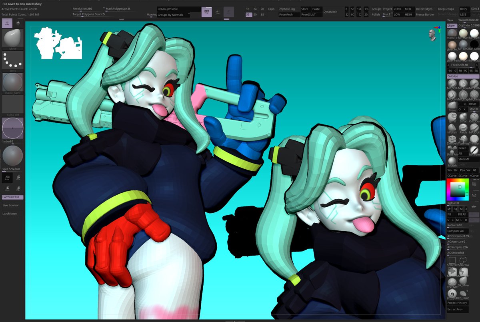Image resolution: width=480 pixels, height=322 pixels.
Task: Select the MF_Edge brush icon
Action: coord(463,95)
